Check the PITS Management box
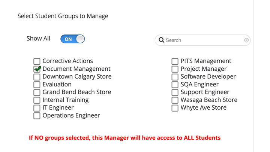Image resolution: width=270 pixels, height=152 pixels. click(175, 61)
